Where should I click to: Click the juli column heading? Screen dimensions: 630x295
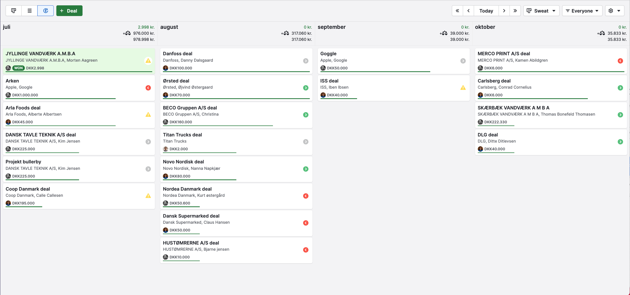click(x=7, y=27)
